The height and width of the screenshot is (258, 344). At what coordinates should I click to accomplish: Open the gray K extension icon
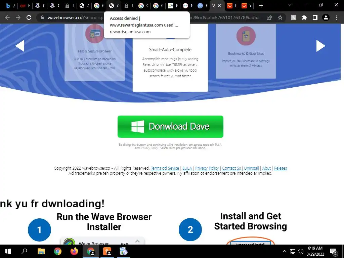[294, 17]
